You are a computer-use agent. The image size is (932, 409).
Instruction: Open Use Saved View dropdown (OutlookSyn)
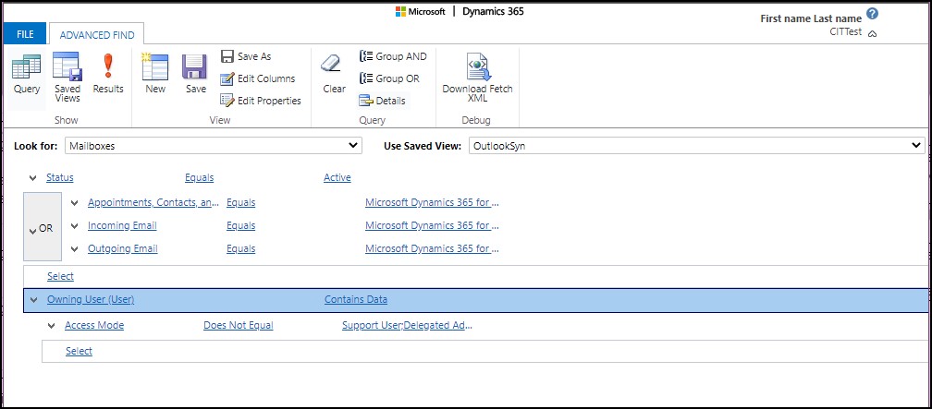click(696, 146)
